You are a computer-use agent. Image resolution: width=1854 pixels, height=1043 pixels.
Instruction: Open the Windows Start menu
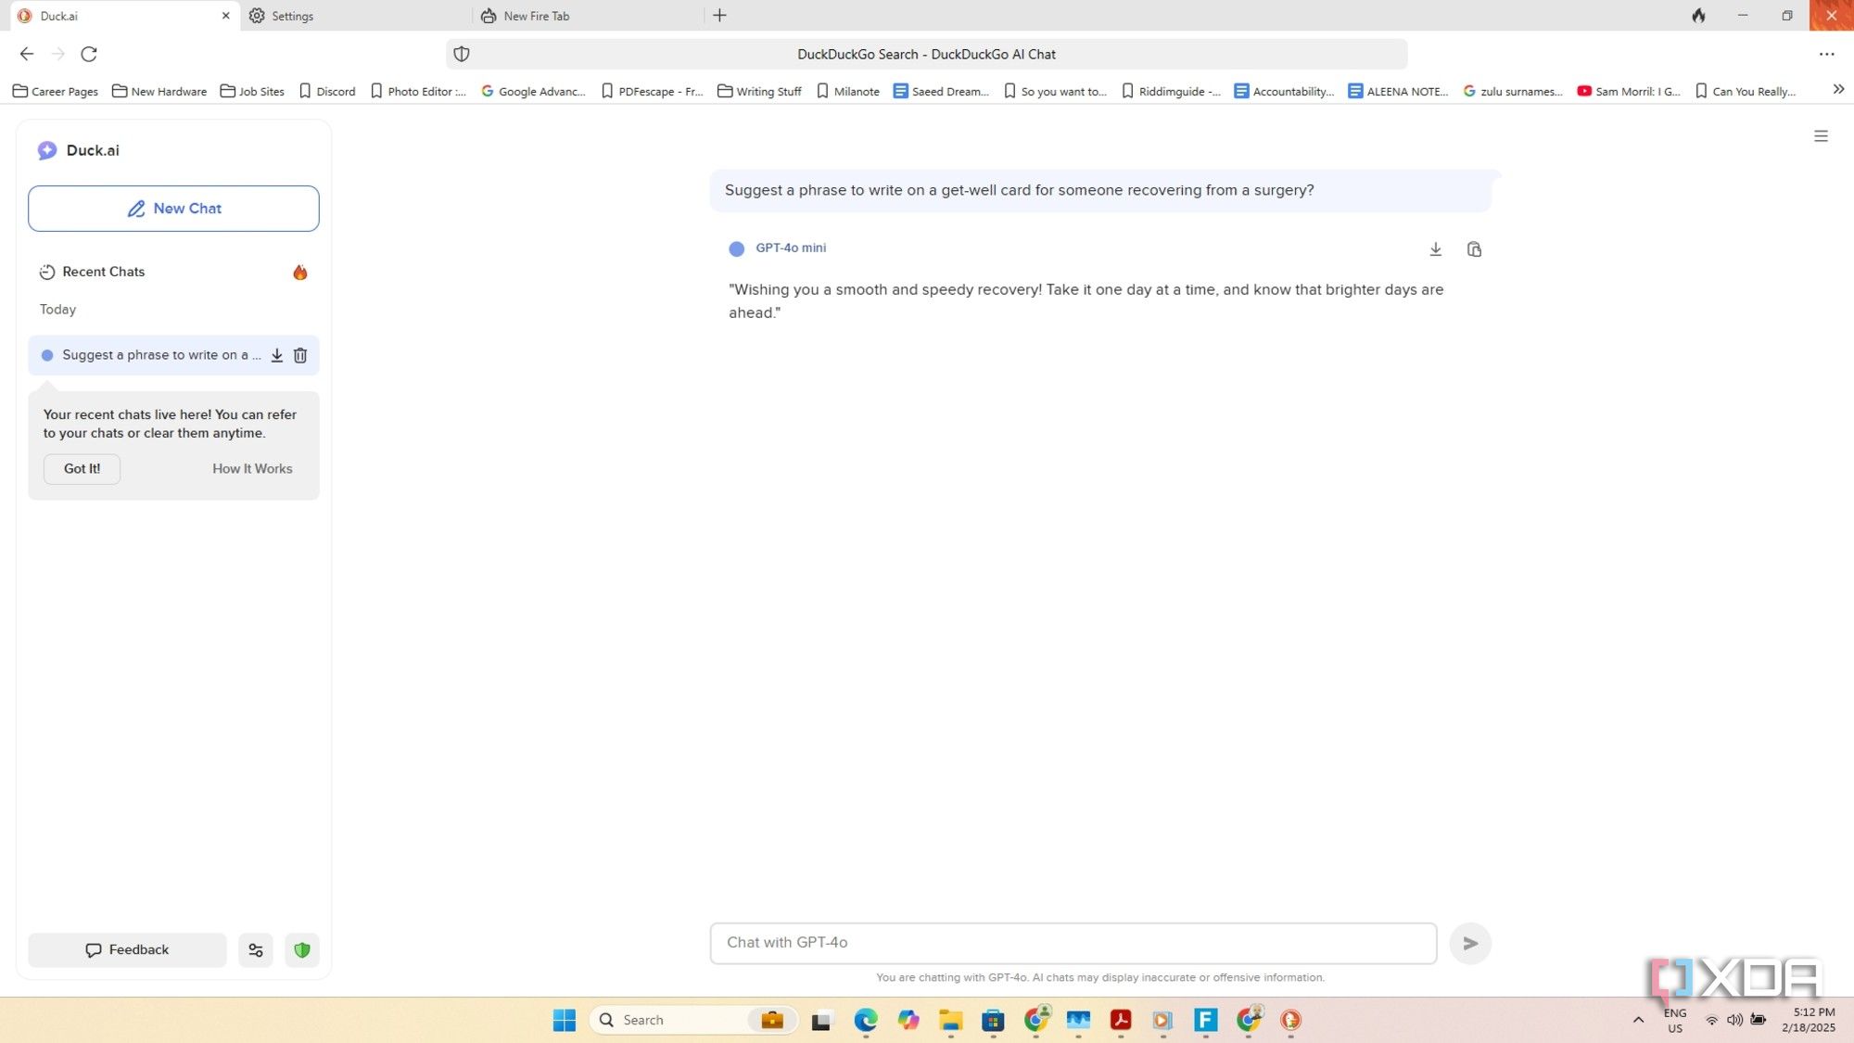click(564, 1020)
